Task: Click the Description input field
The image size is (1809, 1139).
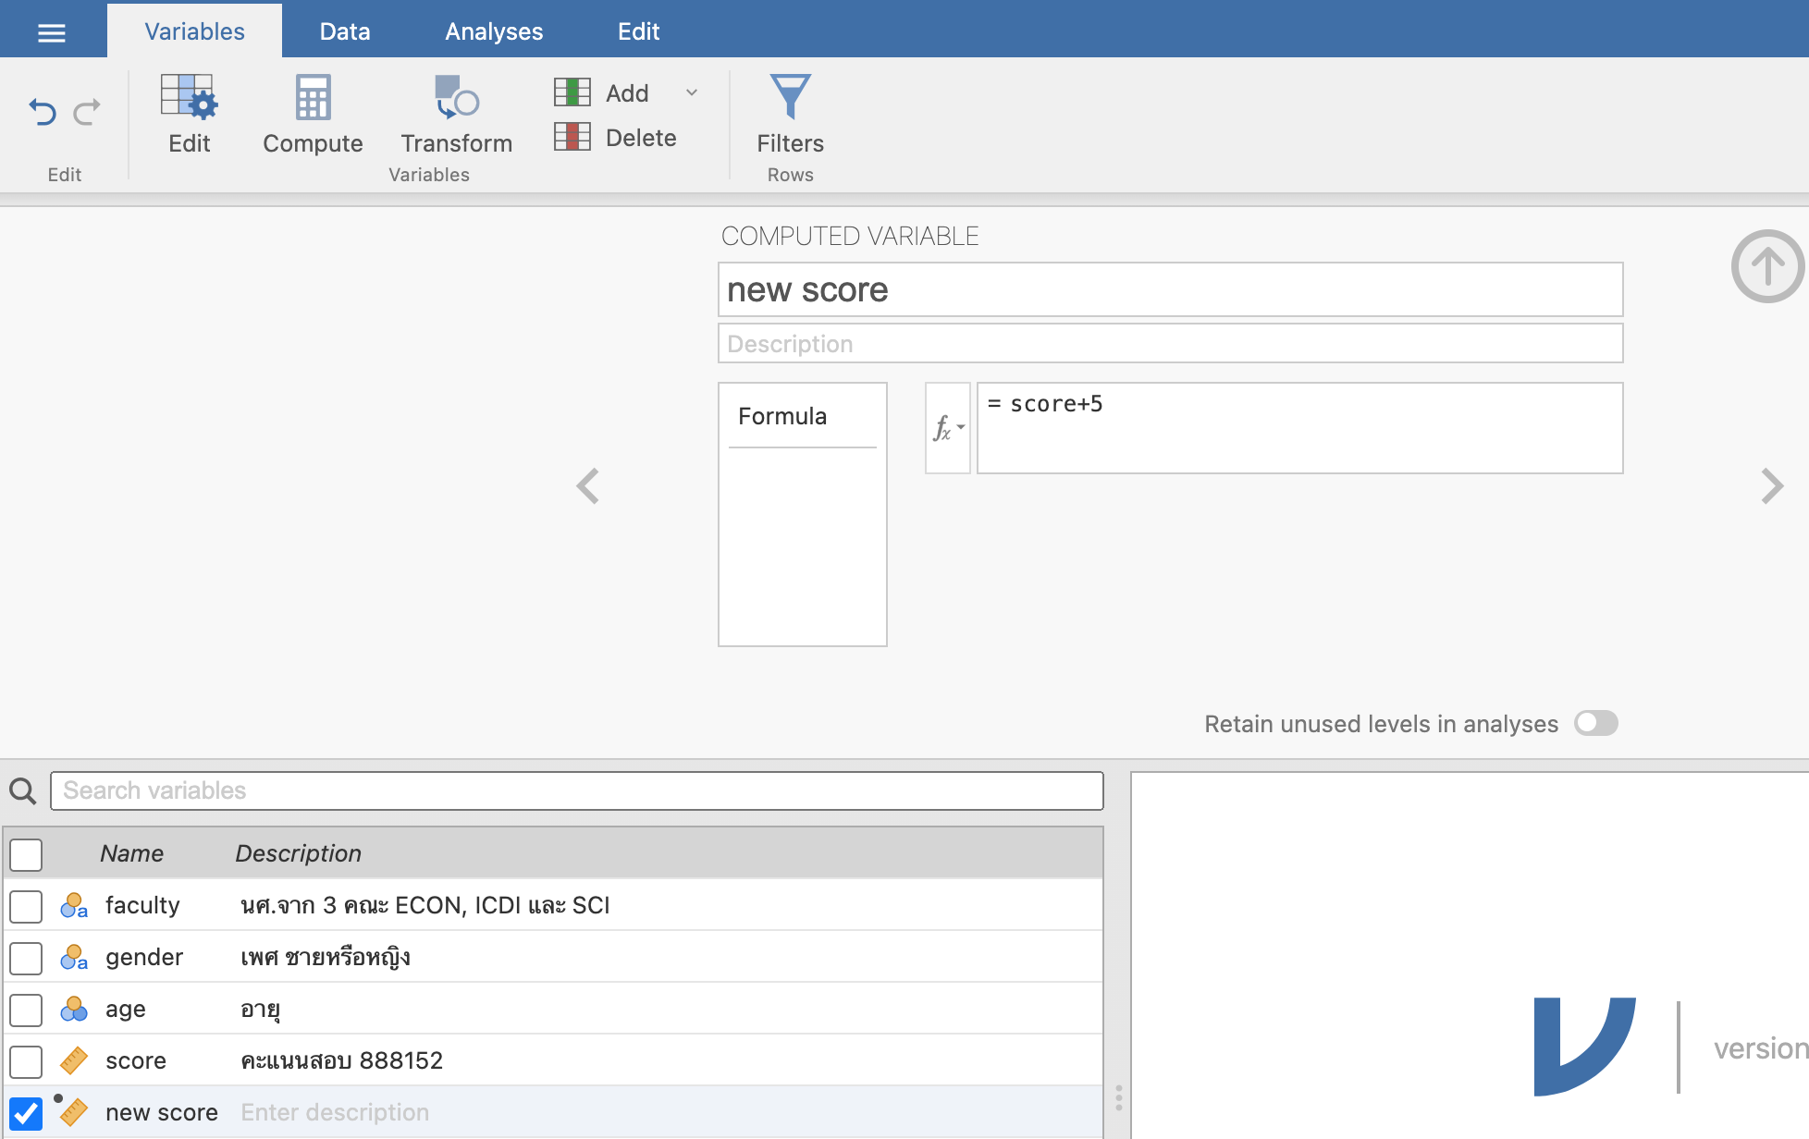Action: (x=1170, y=344)
